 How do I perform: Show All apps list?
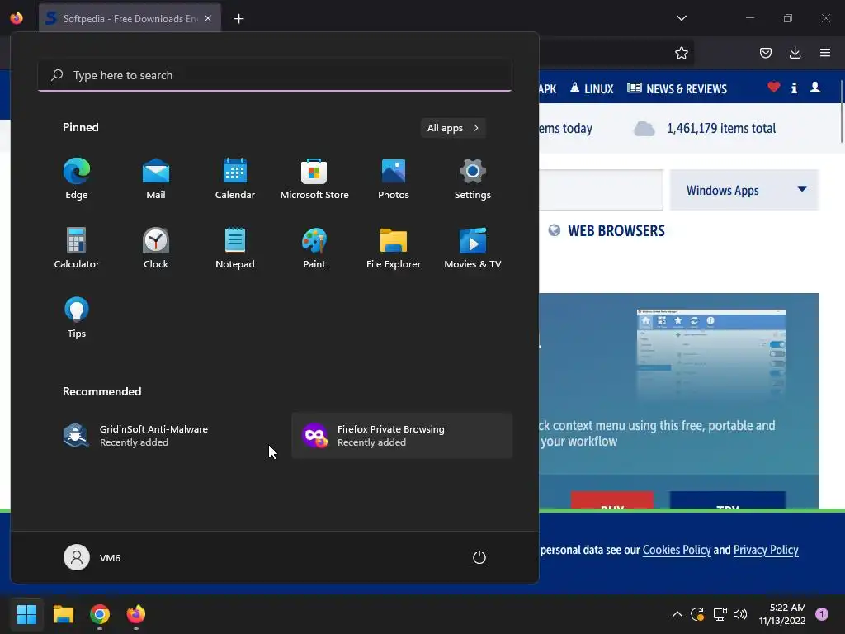(x=453, y=128)
